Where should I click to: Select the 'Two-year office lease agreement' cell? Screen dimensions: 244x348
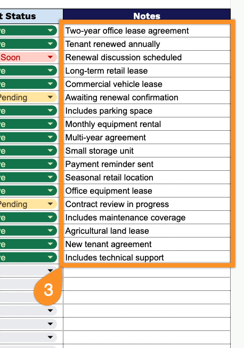pos(147,30)
